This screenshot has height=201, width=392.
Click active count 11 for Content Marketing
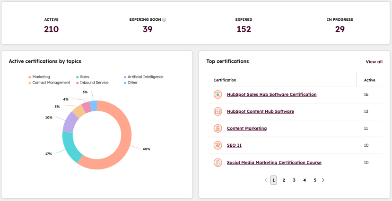(x=366, y=128)
